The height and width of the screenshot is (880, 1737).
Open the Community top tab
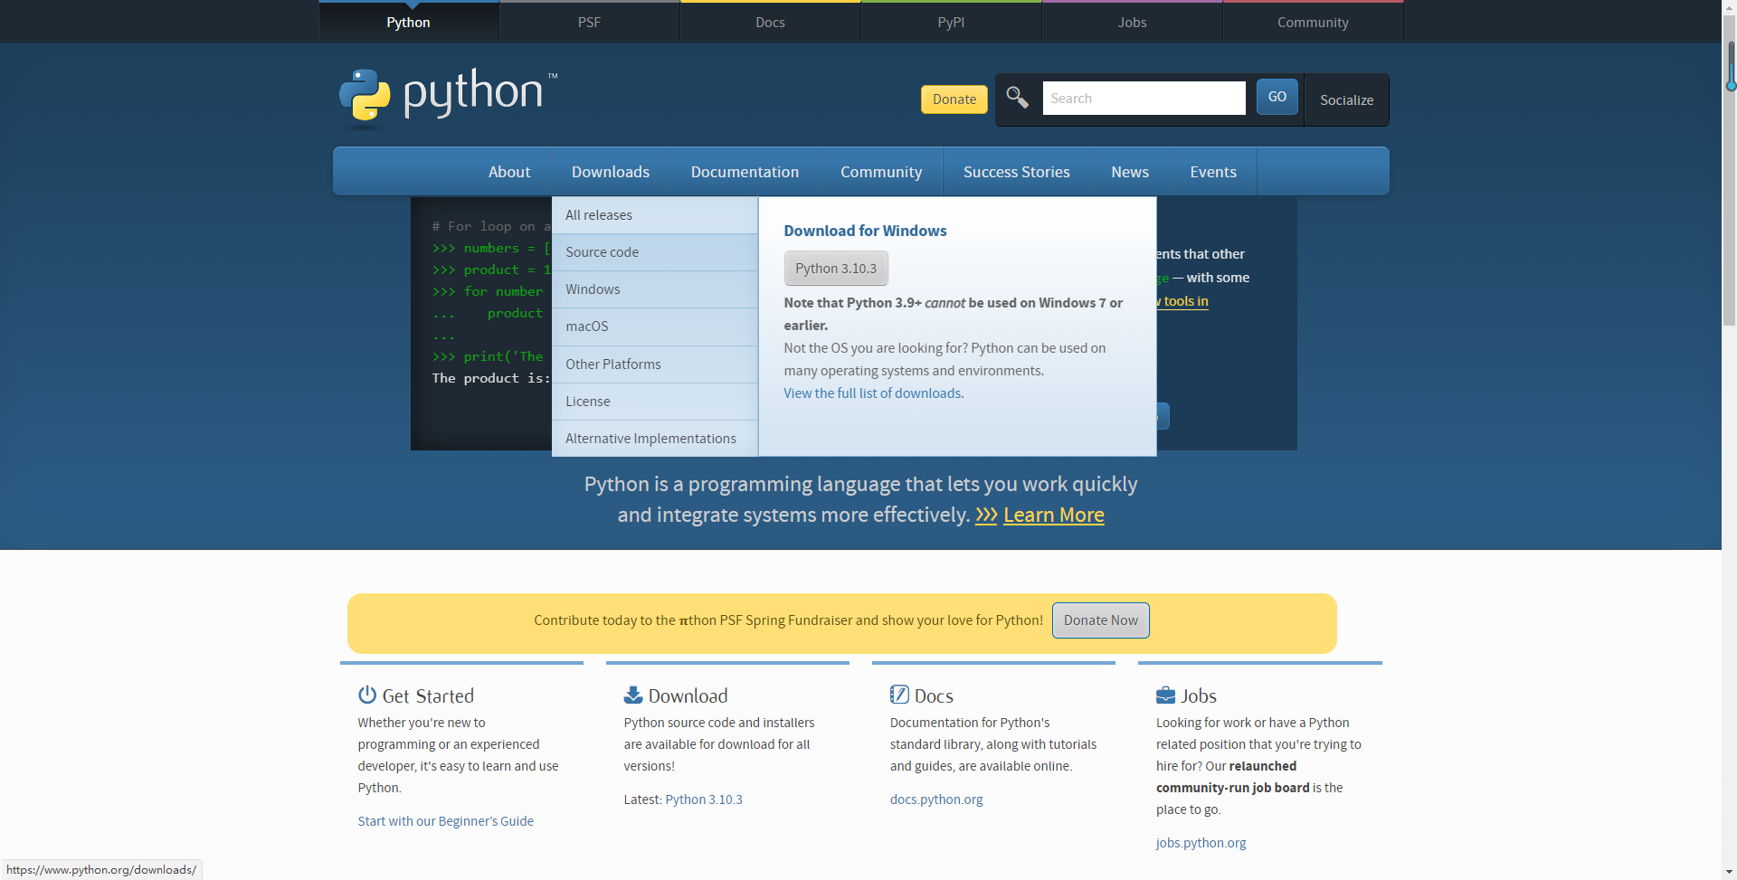click(x=1313, y=22)
